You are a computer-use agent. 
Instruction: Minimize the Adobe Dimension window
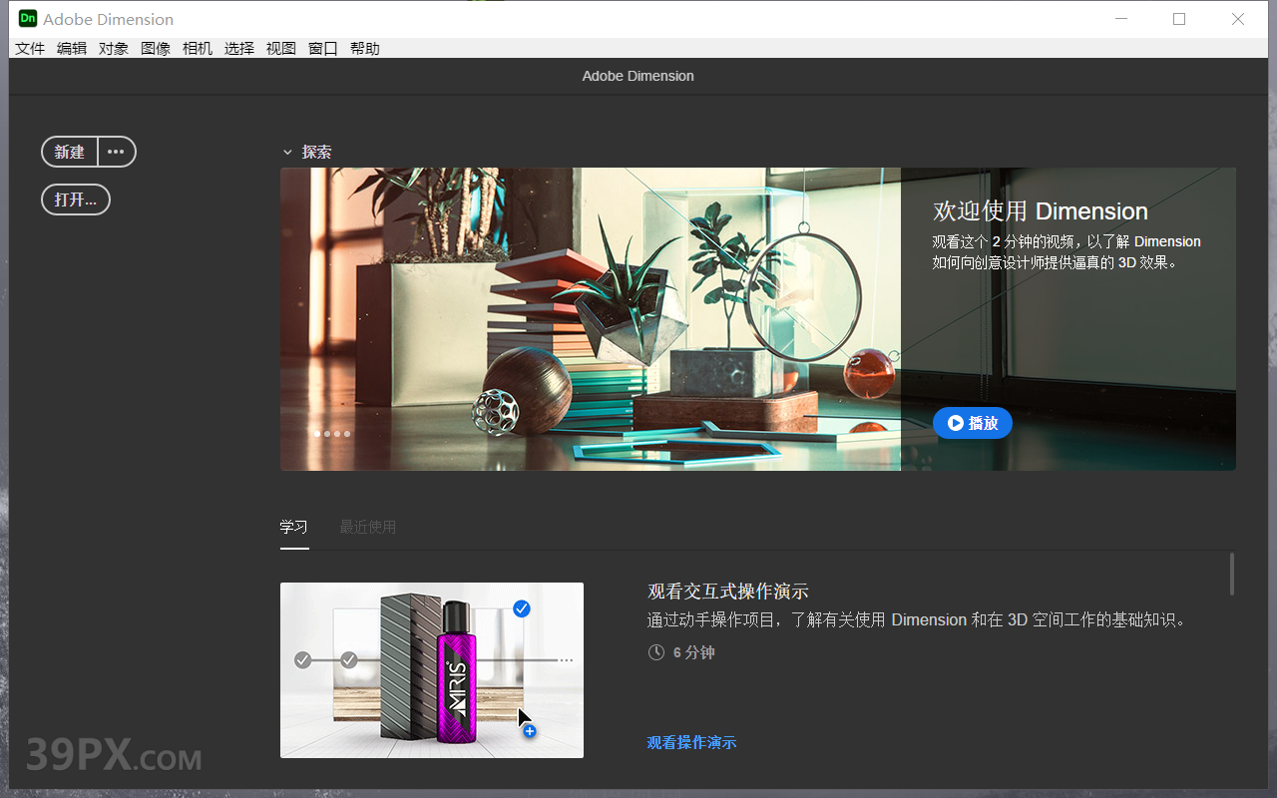pyautogui.click(x=1119, y=19)
